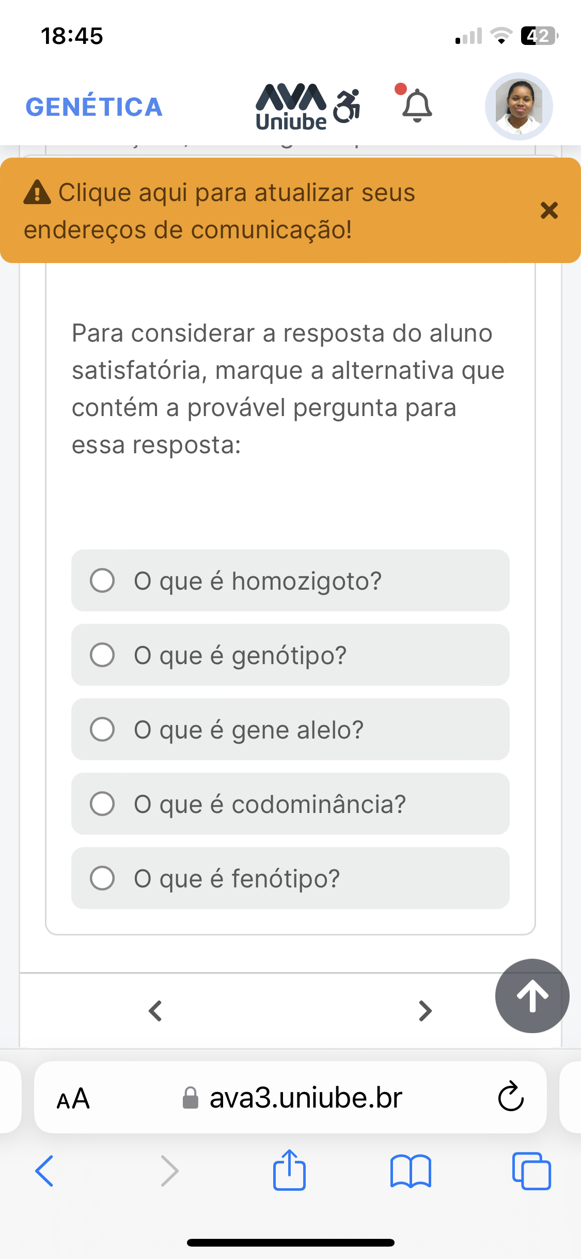Select "O que é homozigoto?" option

[102, 580]
